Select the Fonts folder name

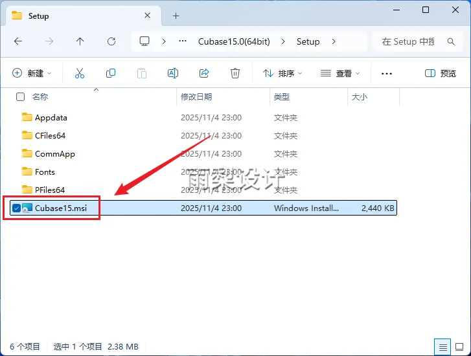coord(45,172)
